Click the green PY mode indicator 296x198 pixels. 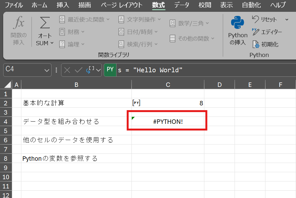click(x=110, y=70)
